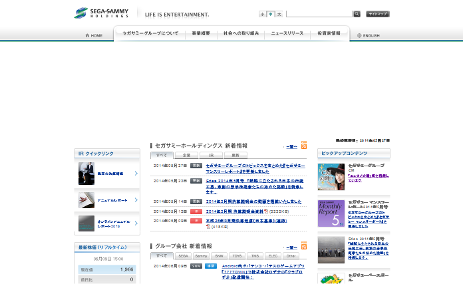This screenshot has width=463, height=284.
Task: Go to HOME via the house icon
Action: 94,35
